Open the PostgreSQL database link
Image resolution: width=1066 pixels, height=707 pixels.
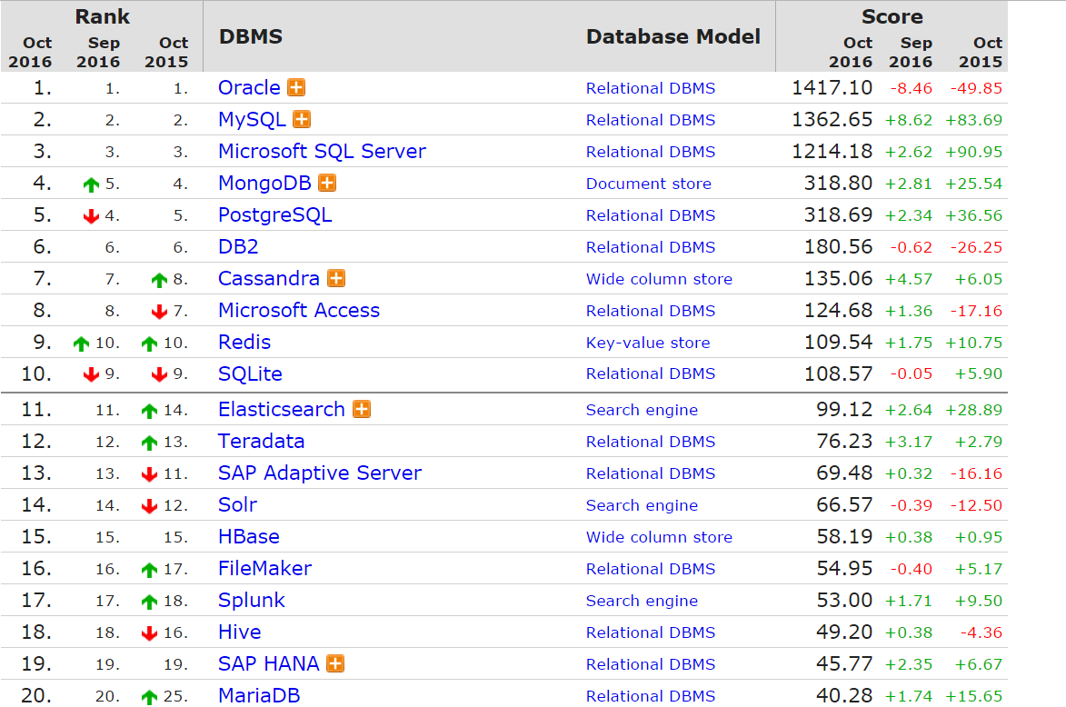[274, 214]
